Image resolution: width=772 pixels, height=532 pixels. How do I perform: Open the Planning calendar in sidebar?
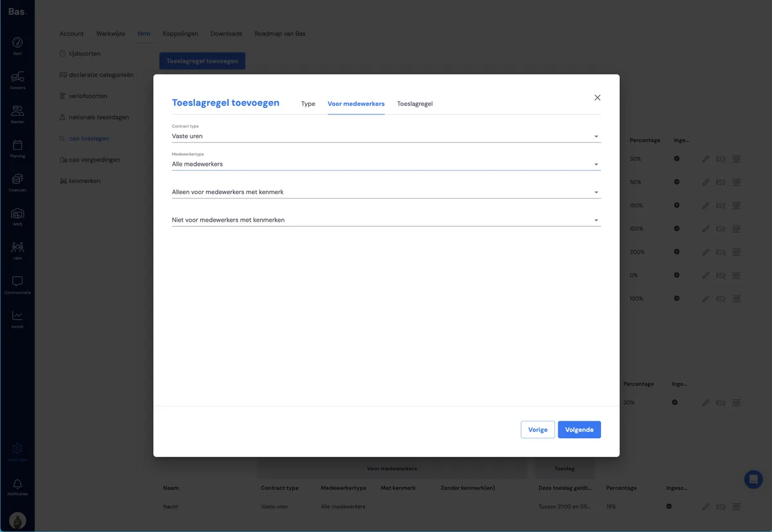(17, 148)
